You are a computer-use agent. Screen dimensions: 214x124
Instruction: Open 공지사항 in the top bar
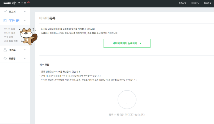pyautogui.click(x=182, y=3)
